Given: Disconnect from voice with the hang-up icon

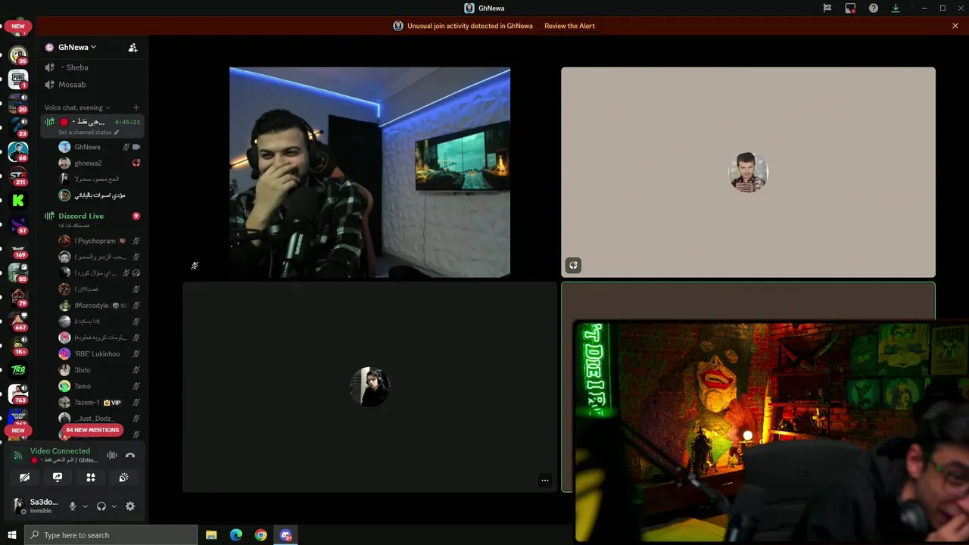Looking at the screenshot, I should click(130, 455).
